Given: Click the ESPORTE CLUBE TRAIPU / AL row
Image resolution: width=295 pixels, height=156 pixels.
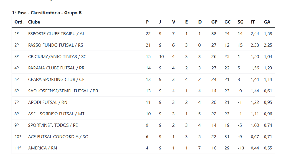Looking at the screenshot, I should coord(143,33).
